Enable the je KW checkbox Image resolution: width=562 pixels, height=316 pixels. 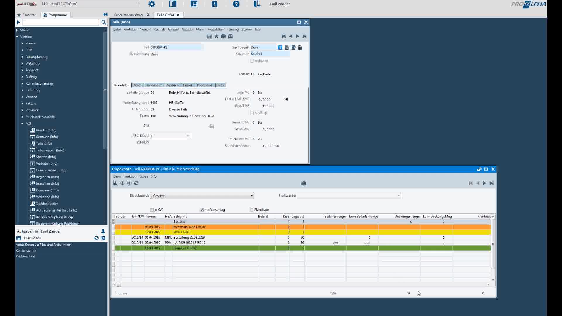(152, 210)
